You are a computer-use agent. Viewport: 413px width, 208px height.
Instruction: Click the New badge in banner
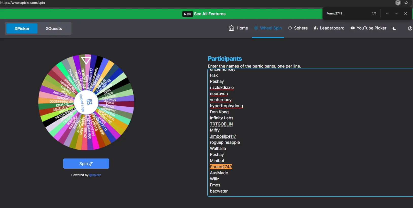[x=187, y=14]
